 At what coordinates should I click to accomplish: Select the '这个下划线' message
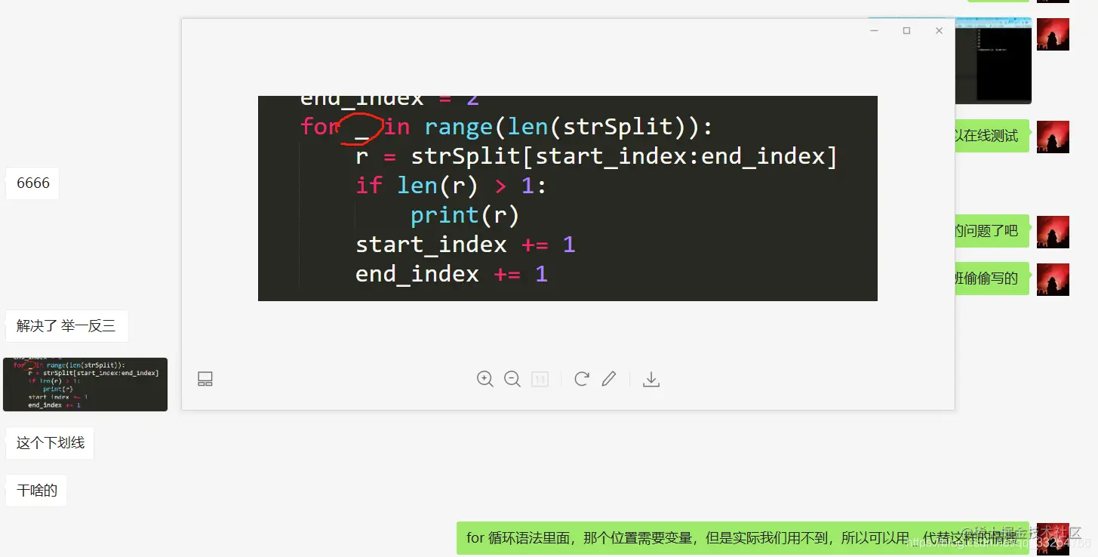pos(50,443)
